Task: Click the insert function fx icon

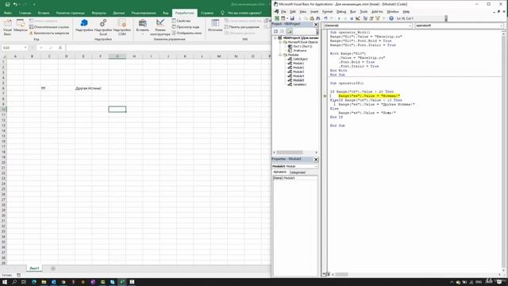Action: (x=60, y=48)
